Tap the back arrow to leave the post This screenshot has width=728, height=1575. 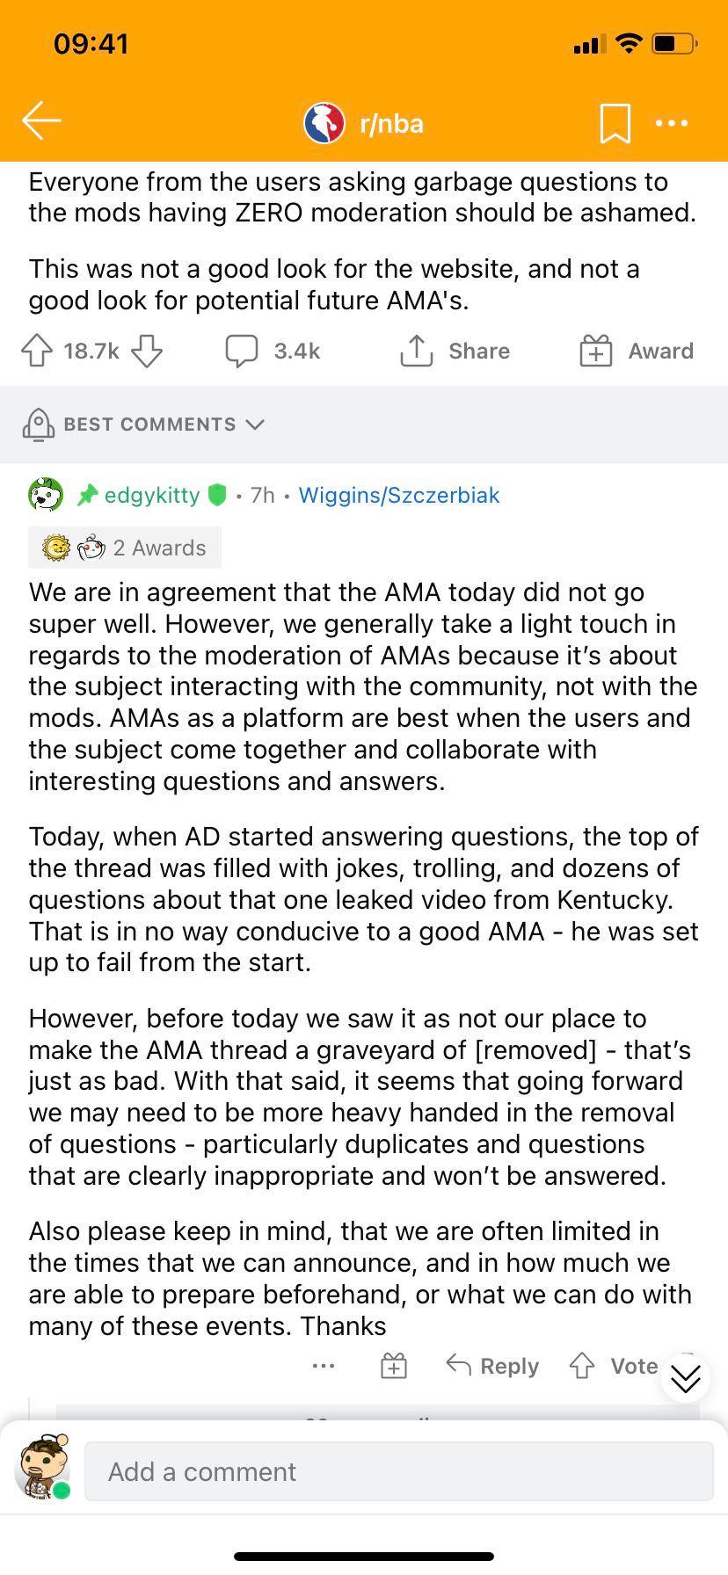(40, 120)
